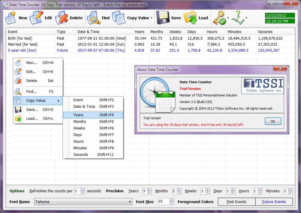The image size is (301, 213).
Task: Click the Copy Value toolbar icon
Action: tap(119, 18)
